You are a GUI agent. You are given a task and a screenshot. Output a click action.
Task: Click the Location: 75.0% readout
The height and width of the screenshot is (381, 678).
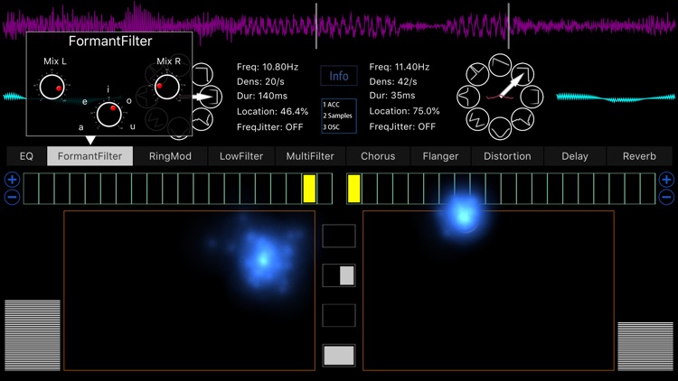(404, 111)
